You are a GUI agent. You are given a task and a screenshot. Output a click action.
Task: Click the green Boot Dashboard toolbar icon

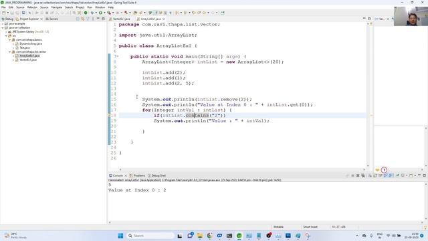86,13
